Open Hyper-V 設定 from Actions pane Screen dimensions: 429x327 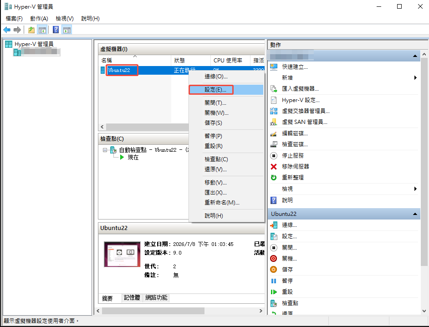pos(301,100)
